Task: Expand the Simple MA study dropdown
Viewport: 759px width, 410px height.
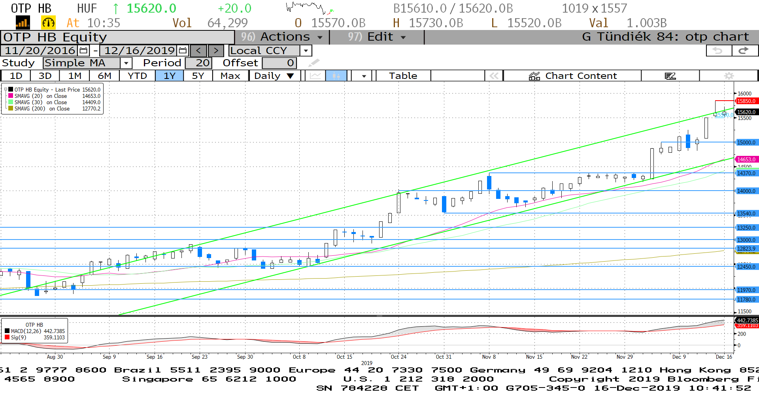Action: pyautogui.click(x=126, y=63)
